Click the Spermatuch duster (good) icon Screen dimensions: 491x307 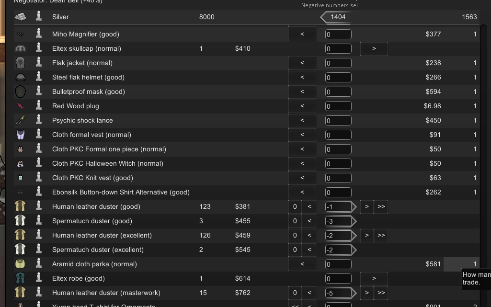20,221
